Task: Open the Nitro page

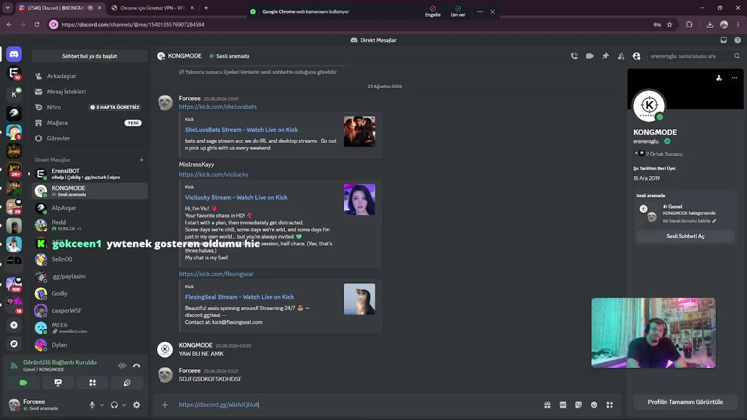Action: (89, 107)
